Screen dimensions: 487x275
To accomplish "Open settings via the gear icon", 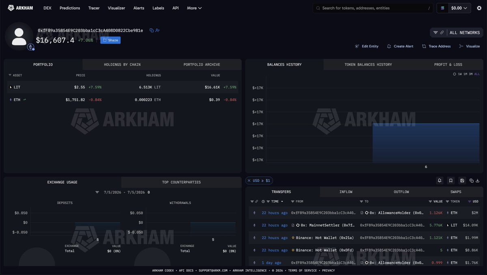I will point(479,8).
